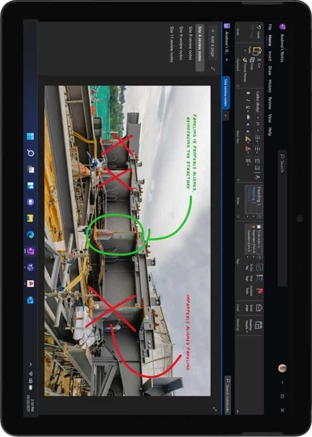Toggle Subscript formatting
Viewport: 312px width, 437px height.
click(248, 124)
